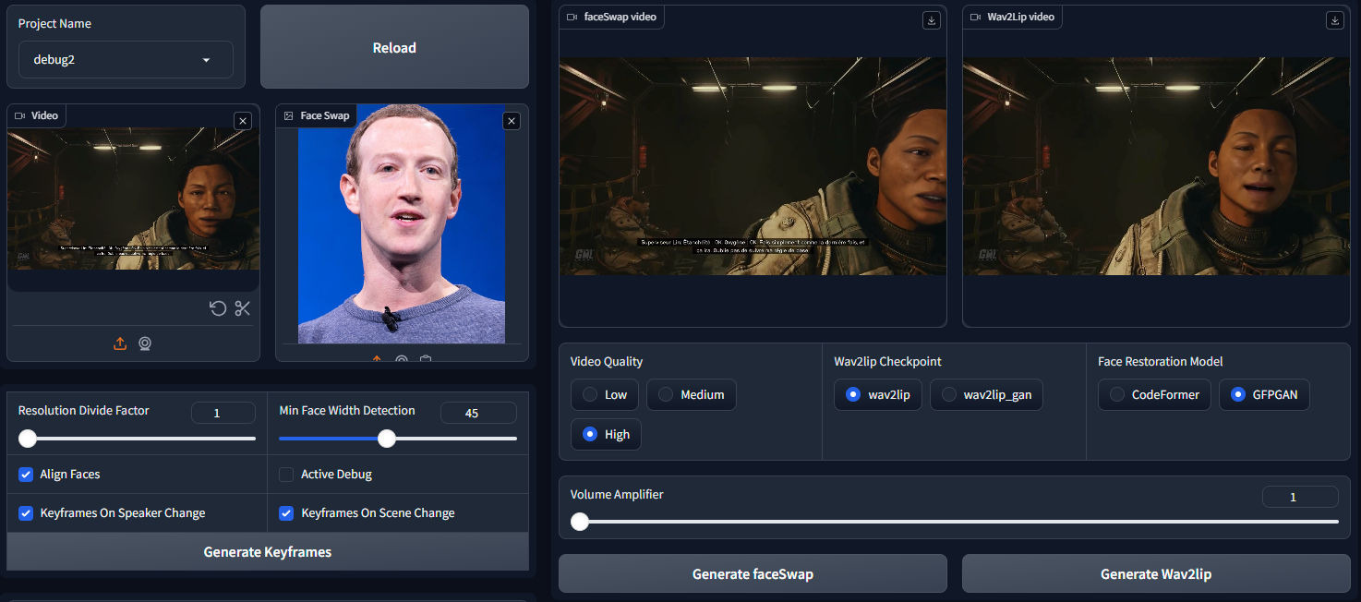Click the Generate Wav2lip button
The height and width of the screenshot is (602, 1361).
pyautogui.click(x=1155, y=574)
